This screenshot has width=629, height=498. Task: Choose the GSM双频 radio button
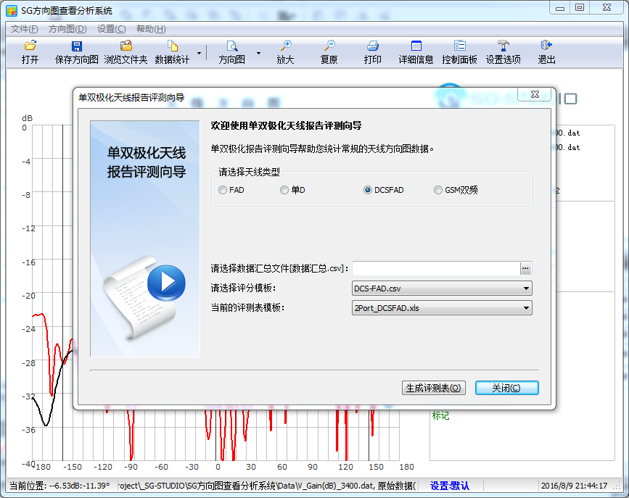point(438,190)
